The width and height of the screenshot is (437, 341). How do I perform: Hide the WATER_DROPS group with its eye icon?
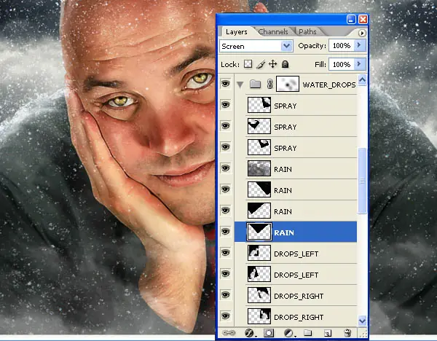click(226, 84)
